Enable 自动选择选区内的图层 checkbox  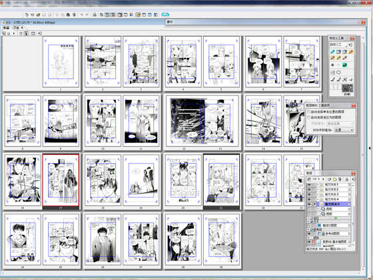(309, 117)
